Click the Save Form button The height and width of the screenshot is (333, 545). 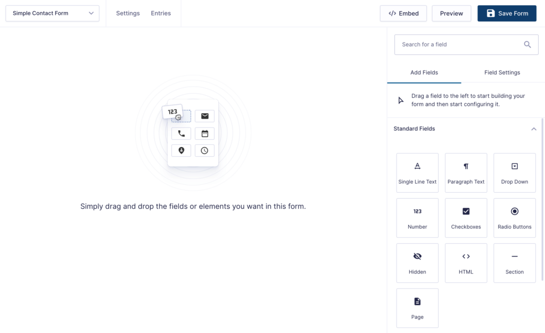507,13
